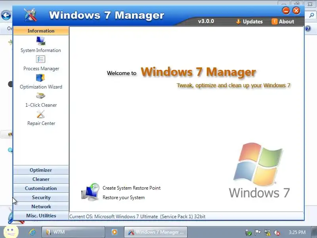Click the About exclamation icon
The width and height of the screenshot is (317, 238).
(x=274, y=21)
